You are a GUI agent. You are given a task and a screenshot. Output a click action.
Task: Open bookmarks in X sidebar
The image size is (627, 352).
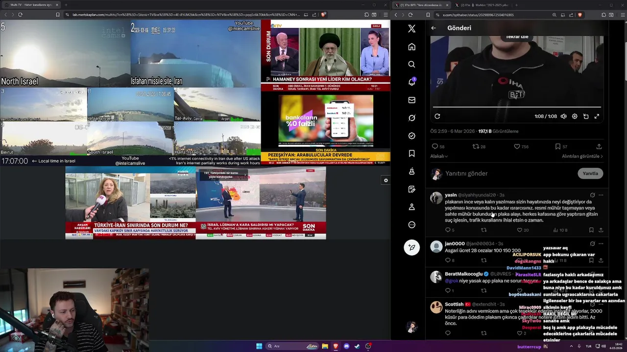[411, 154]
